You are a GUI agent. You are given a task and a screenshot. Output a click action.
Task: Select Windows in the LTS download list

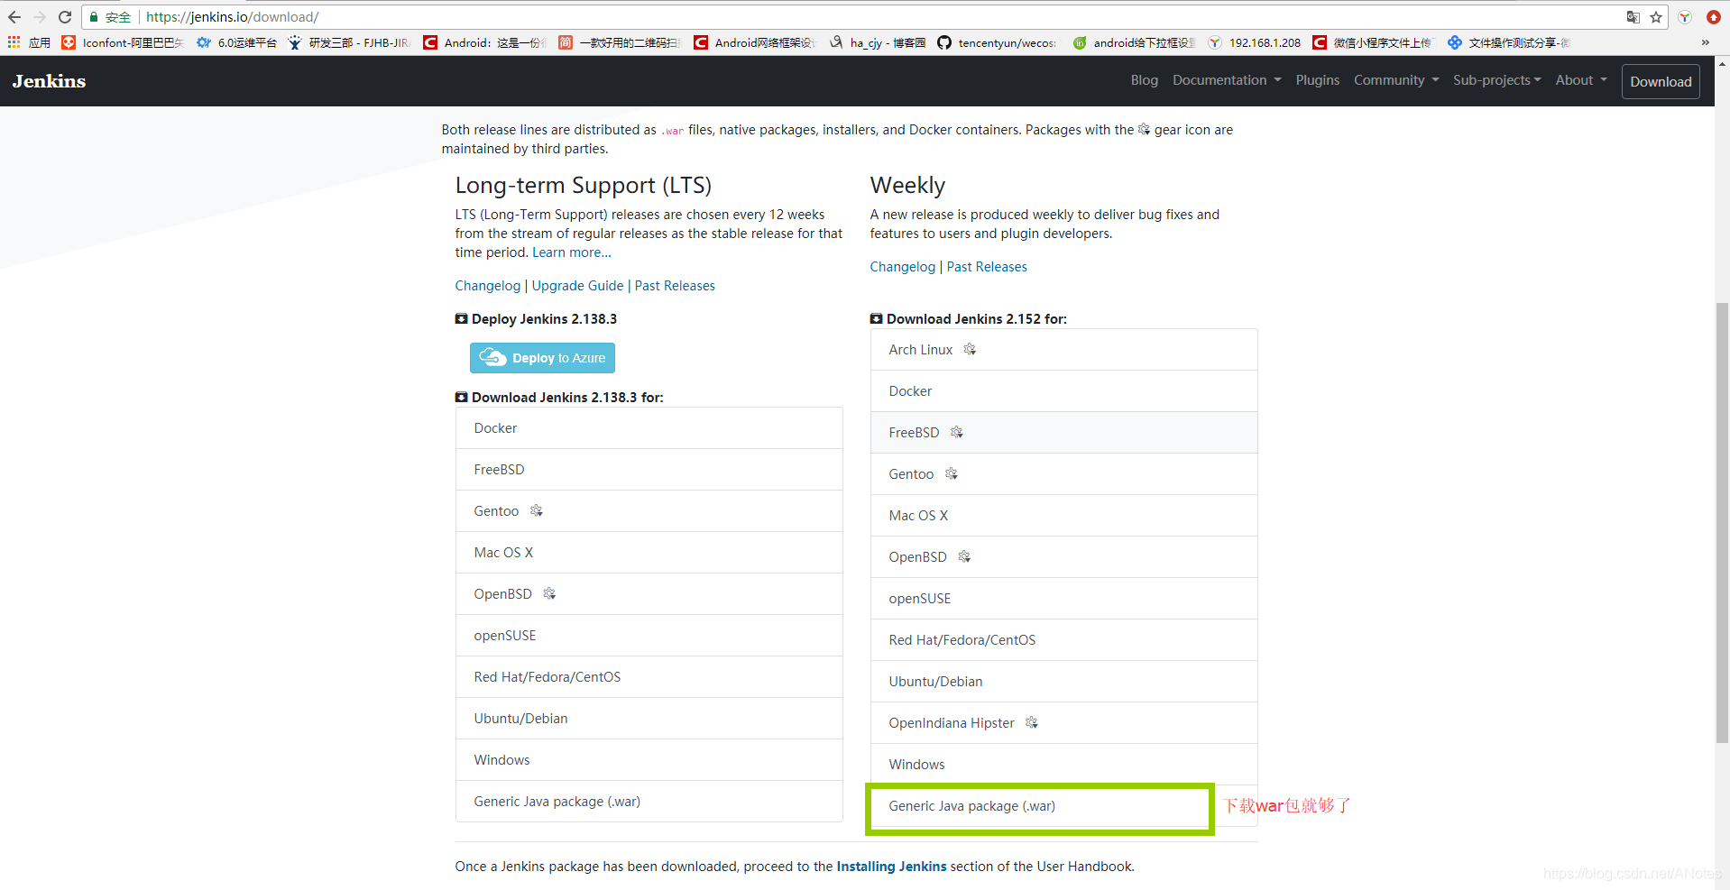[649, 760]
